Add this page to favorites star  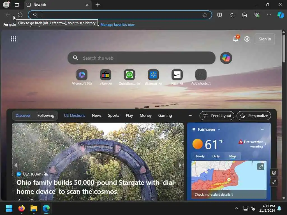(205, 15)
